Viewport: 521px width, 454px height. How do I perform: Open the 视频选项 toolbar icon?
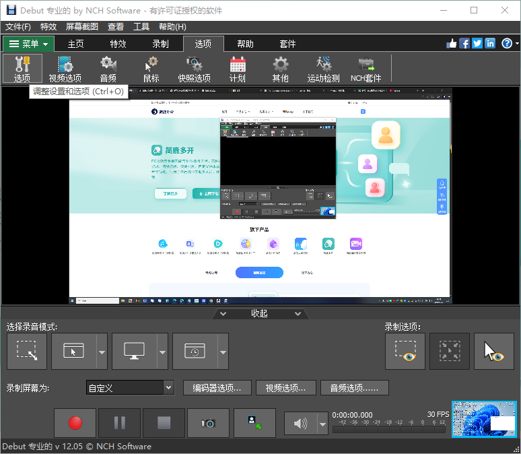point(65,69)
